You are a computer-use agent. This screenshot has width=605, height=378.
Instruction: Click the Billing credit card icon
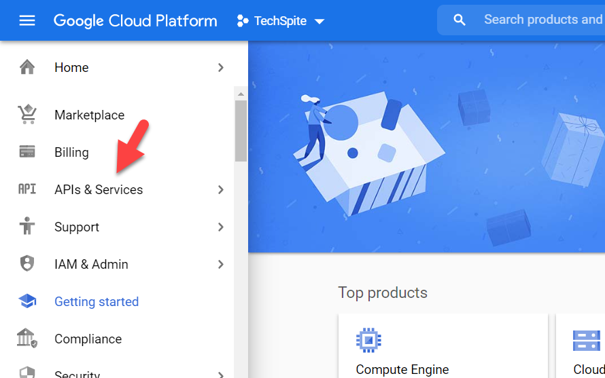[27, 152]
